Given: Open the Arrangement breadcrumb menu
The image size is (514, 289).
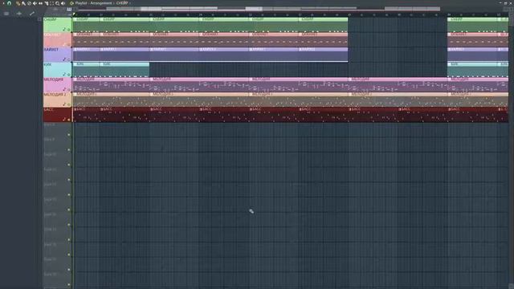Looking at the screenshot, I should point(101,3).
